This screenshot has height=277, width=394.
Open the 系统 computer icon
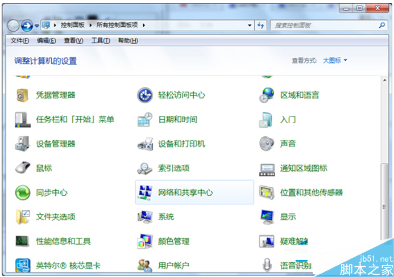(x=145, y=217)
